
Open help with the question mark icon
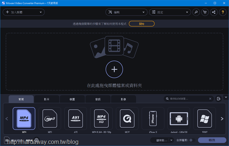[x=223, y=12]
